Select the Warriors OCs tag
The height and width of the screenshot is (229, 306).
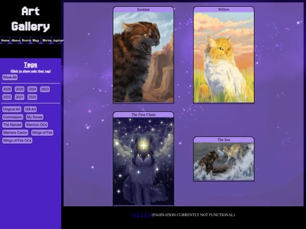[x=36, y=124]
